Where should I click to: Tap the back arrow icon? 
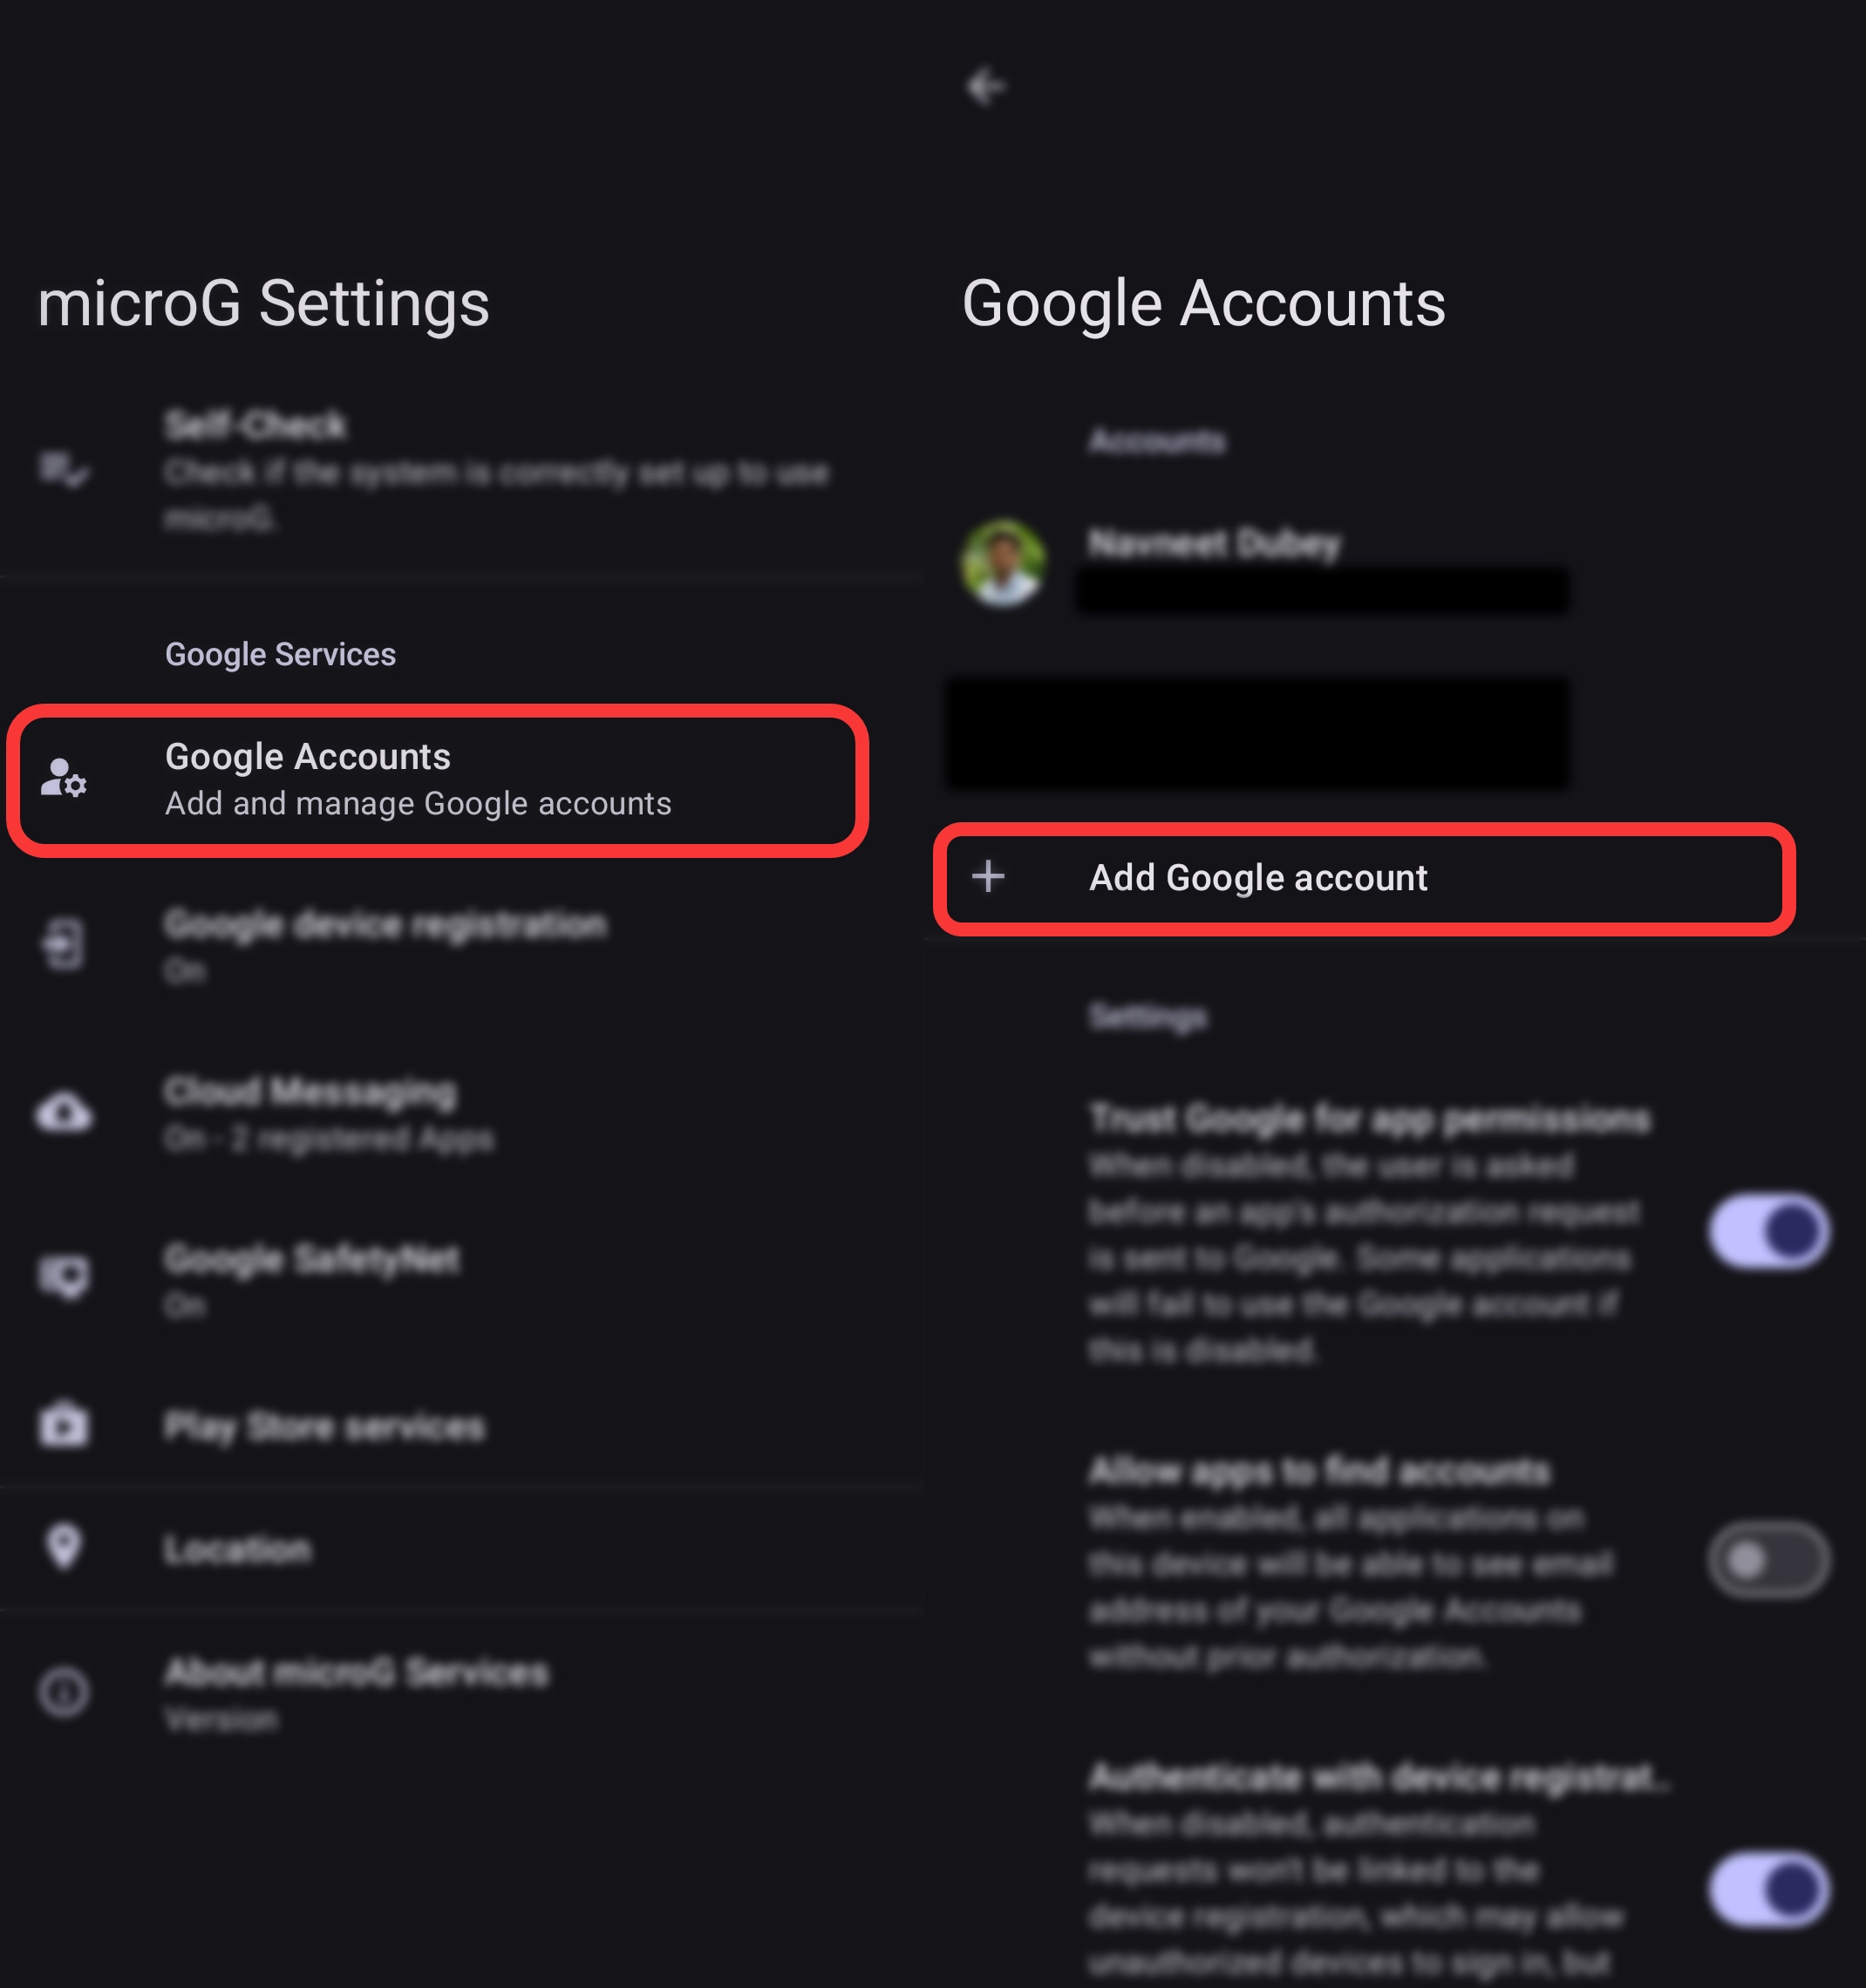[x=985, y=87]
